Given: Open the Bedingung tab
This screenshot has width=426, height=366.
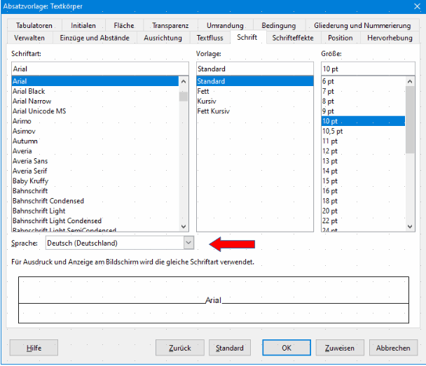Looking at the screenshot, I should [x=279, y=25].
